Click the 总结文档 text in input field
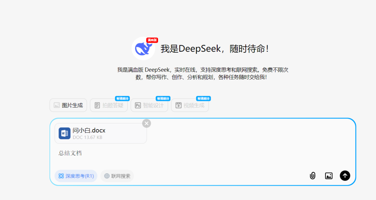The width and height of the screenshot is (376, 200). click(70, 153)
